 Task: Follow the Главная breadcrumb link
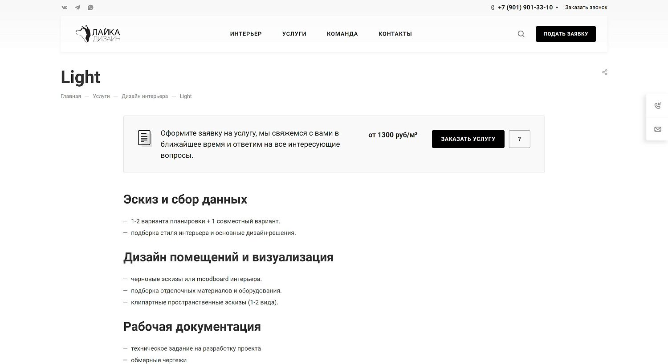point(70,96)
